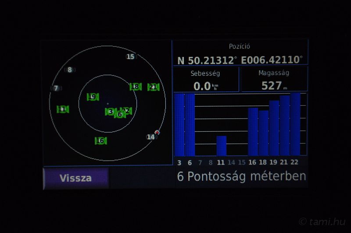This screenshot has width=351, height=233.
Task: Click signal strength bar for satellite 16
Action: [x=253, y=132]
